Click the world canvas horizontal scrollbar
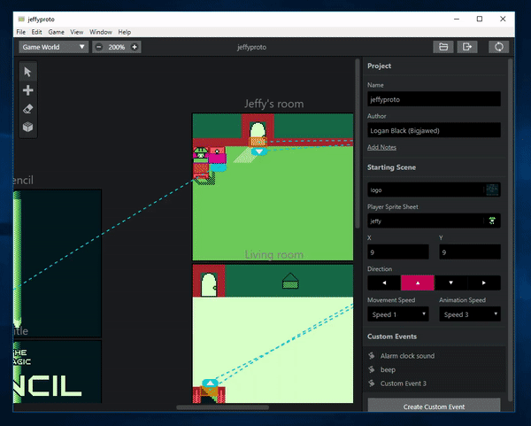This screenshot has height=426, width=531. [222, 407]
